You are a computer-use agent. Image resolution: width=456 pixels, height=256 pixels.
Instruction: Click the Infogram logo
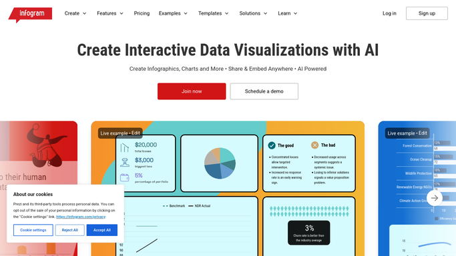click(x=30, y=15)
